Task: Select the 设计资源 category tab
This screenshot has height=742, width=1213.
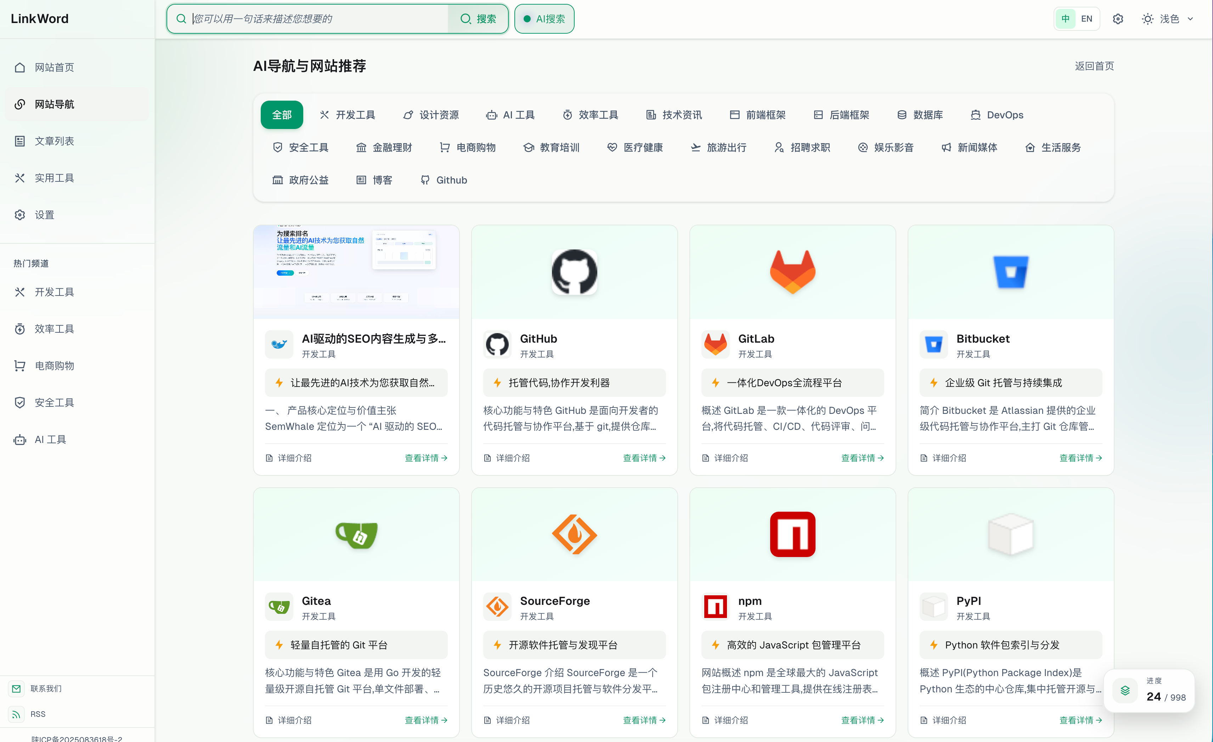Action: coord(431,115)
